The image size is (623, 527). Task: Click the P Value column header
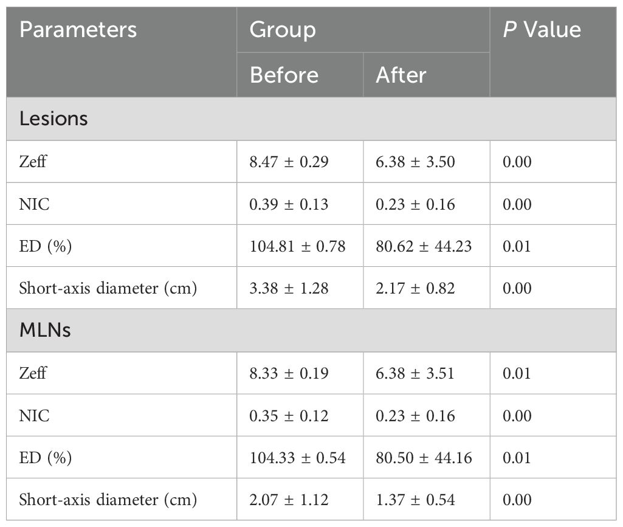[x=542, y=30]
